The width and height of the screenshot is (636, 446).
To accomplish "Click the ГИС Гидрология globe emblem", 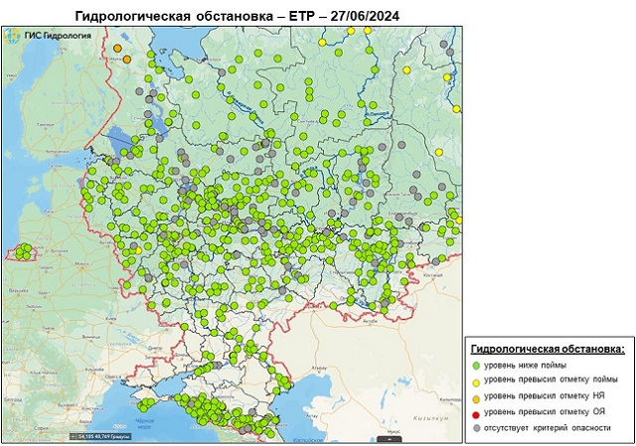I will coord(15,36).
